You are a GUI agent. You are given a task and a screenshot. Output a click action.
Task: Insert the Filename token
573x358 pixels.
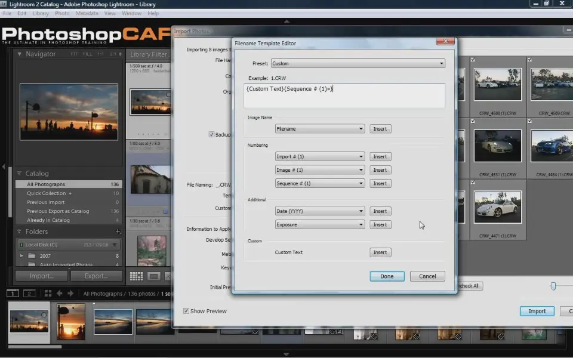[380, 129]
